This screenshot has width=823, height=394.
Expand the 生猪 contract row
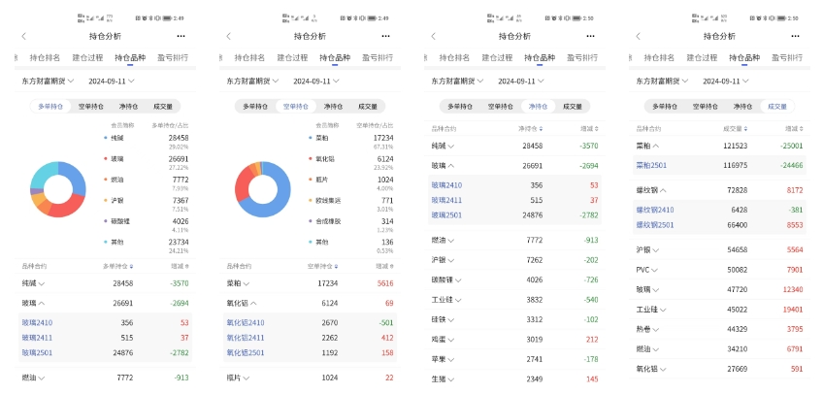(514, 378)
